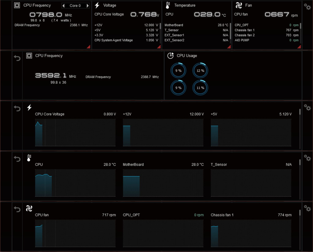Click the CPU Frequency chip icon beside Core 0
The image size is (313, 252).
(x=17, y=5)
